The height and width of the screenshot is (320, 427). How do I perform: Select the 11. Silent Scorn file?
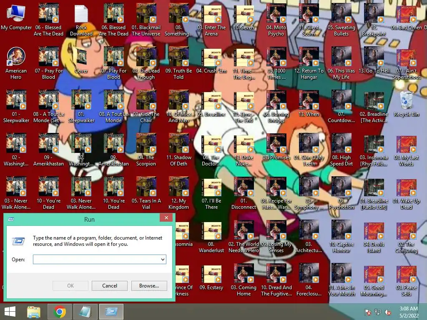pyautogui.click(x=309, y=20)
